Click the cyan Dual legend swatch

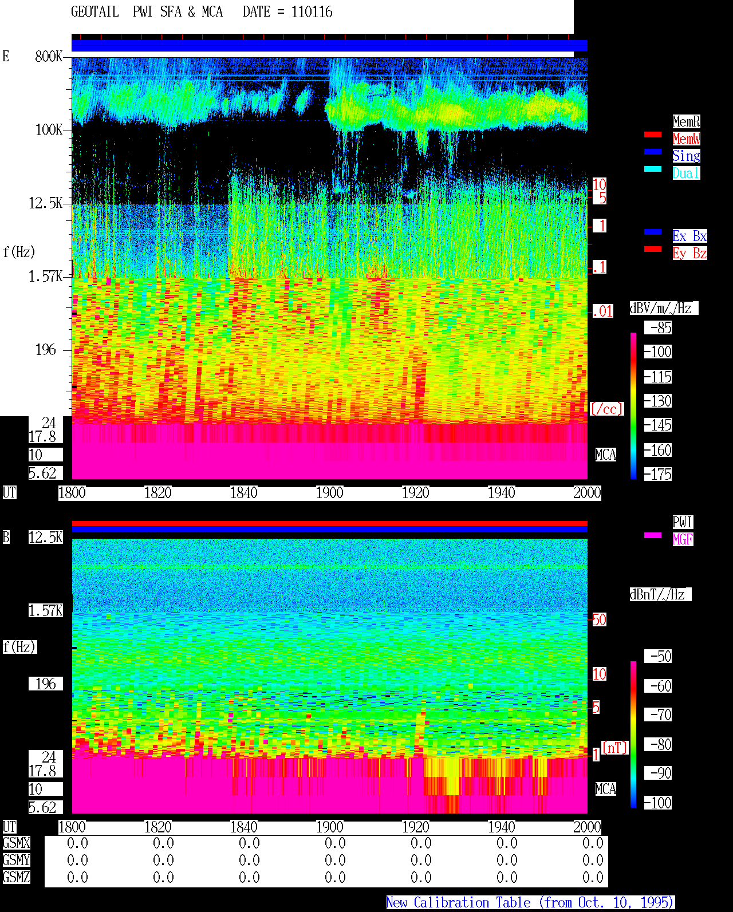tap(653, 169)
